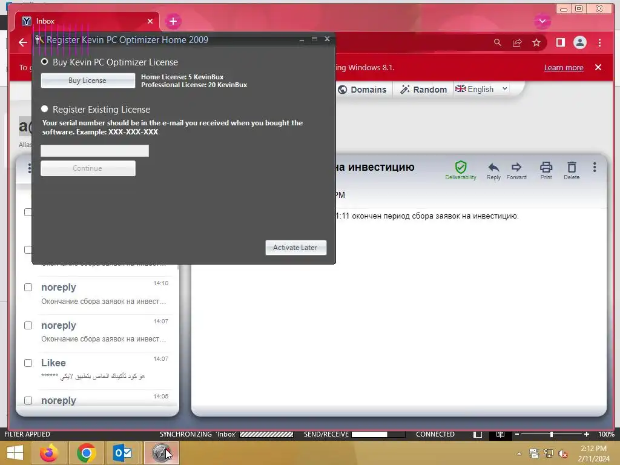This screenshot has height=465, width=620.
Task: Click CONNECTED status in Outlook bar
Action: (x=435, y=434)
